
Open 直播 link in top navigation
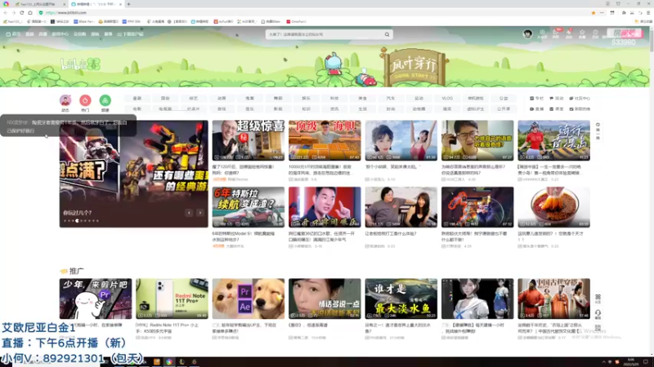43,34
